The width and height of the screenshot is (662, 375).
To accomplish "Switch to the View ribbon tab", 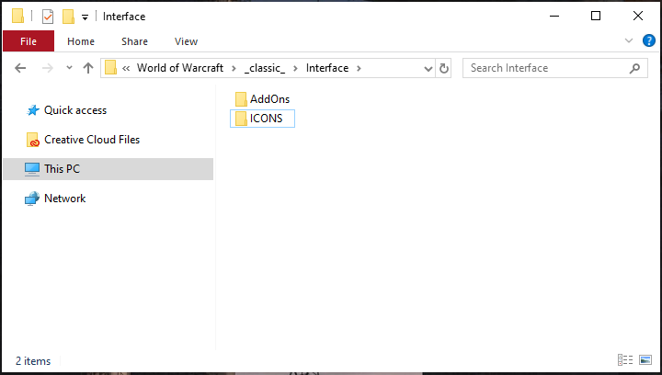I will pyautogui.click(x=186, y=41).
